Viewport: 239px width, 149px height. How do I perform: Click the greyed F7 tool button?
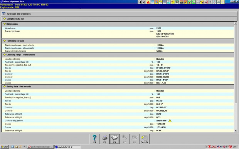click(x=125, y=139)
